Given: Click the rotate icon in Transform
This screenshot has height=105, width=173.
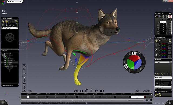Looking at the screenshot, I should pyautogui.click(x=157, y=50).
